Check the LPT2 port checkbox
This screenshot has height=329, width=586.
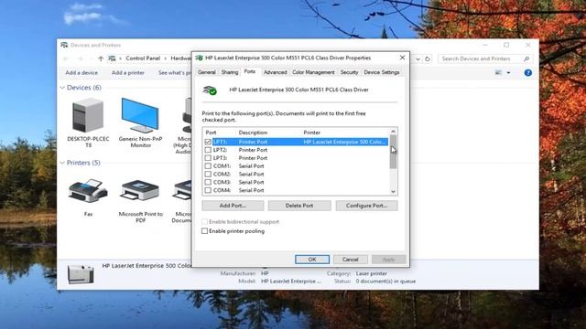(x=208, y=150)
